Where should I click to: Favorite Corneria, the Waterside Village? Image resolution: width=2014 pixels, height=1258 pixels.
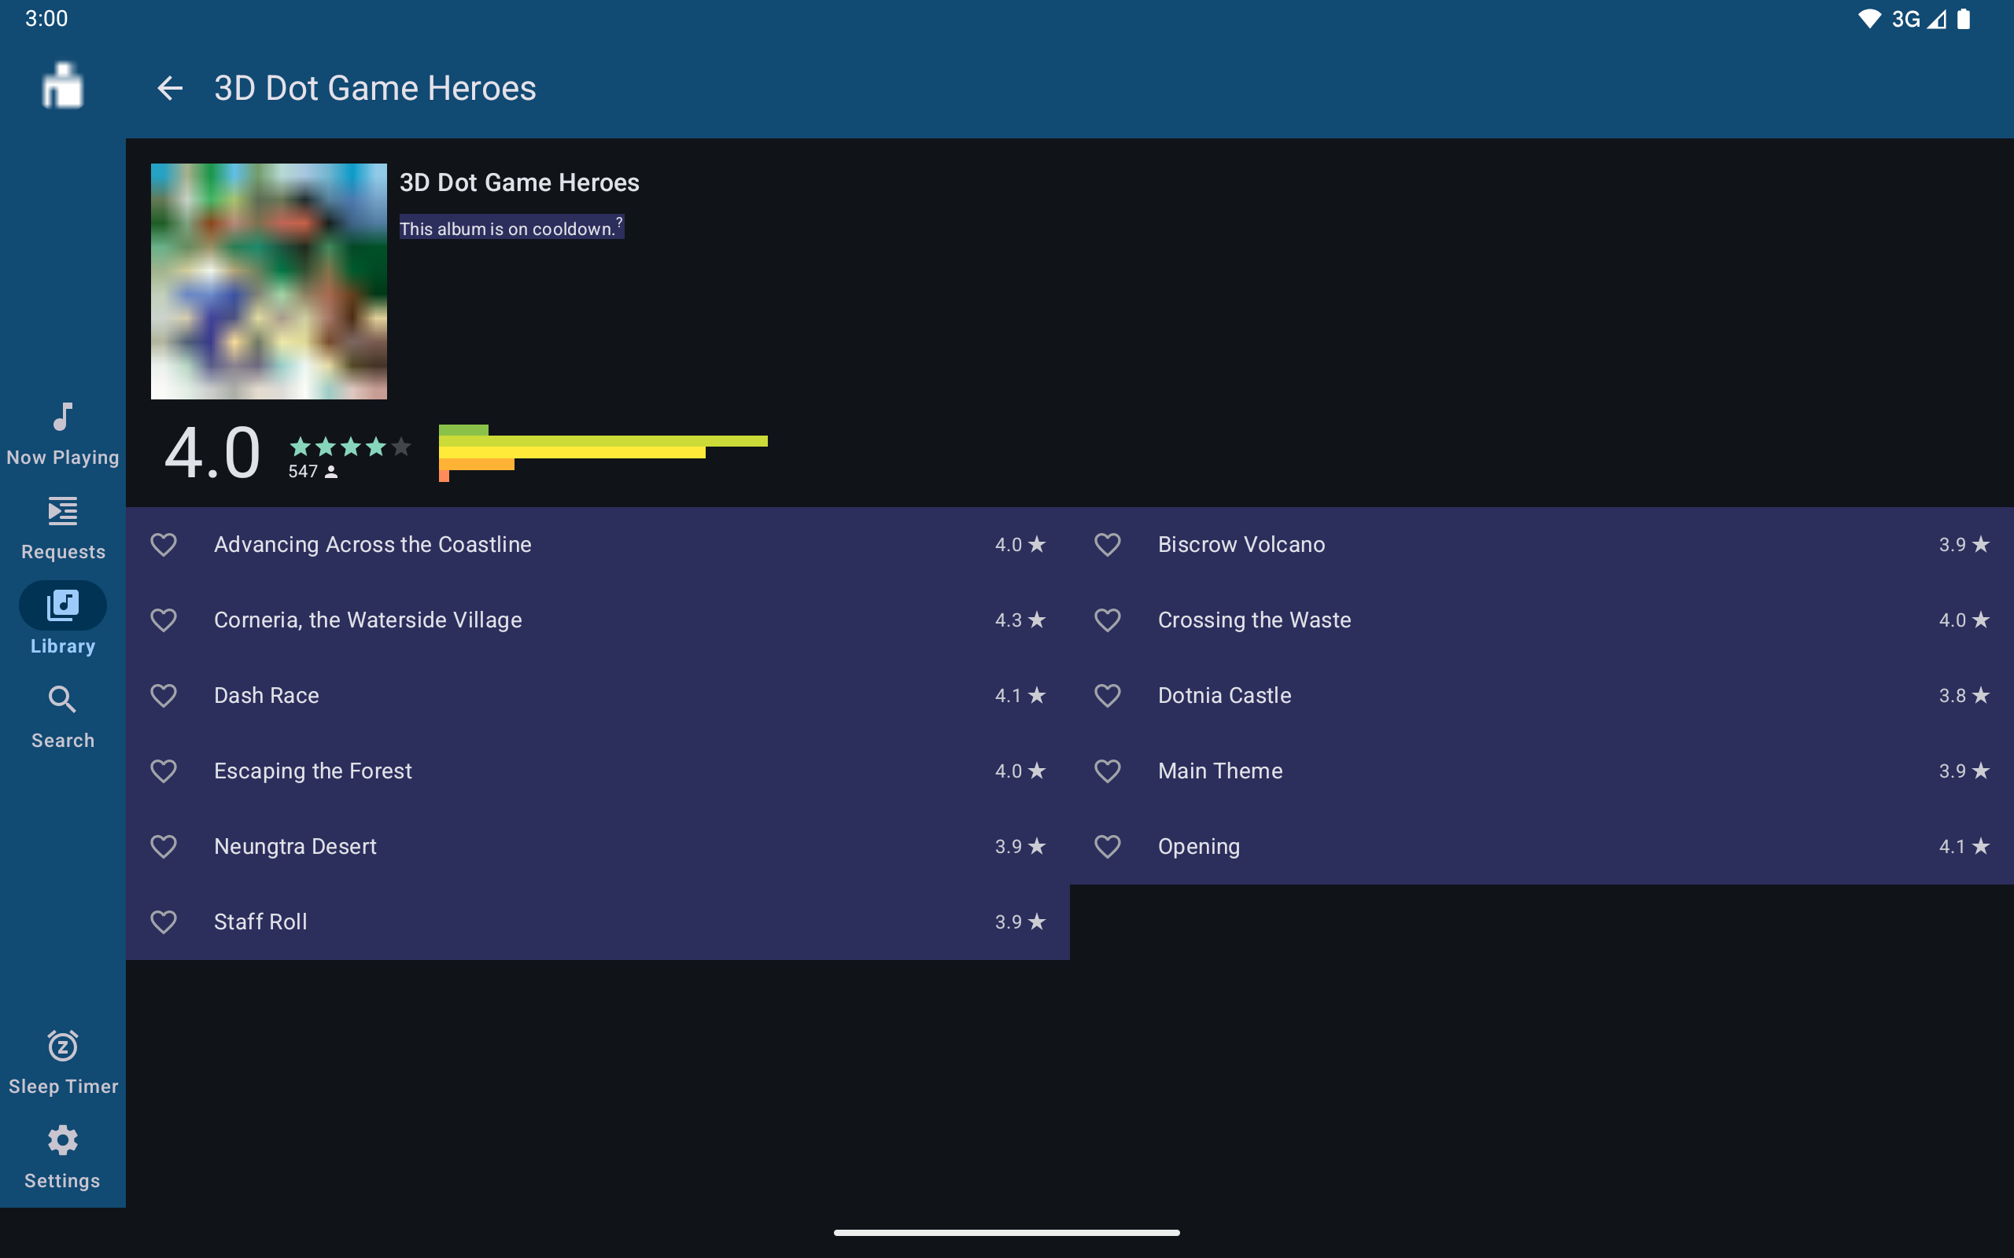click(x=164, y=620)
